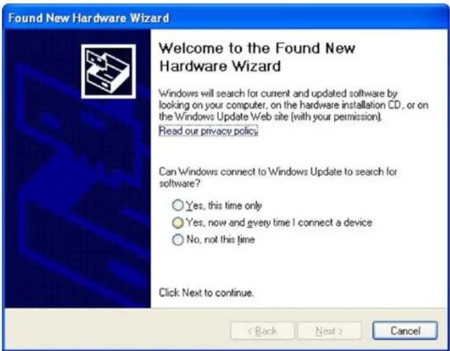The image size is (450, 351).
Task: Open the 'Read our privacy policy' link
Action: pyautogui.click(x=208, y=131)
